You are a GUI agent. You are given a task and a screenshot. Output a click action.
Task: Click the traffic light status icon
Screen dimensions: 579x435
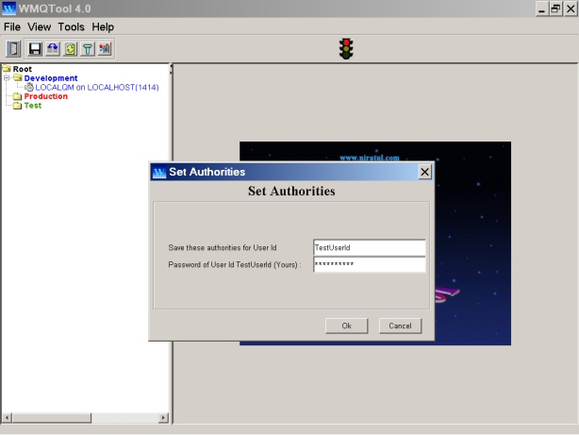pyautogui.click(x=346, y=49)
